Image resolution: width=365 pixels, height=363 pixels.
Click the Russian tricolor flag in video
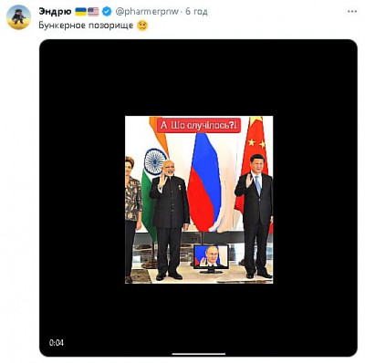click(204, 181)
